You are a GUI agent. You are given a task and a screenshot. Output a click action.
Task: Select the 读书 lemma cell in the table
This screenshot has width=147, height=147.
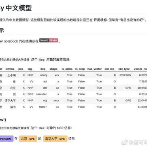pos(13,107)
